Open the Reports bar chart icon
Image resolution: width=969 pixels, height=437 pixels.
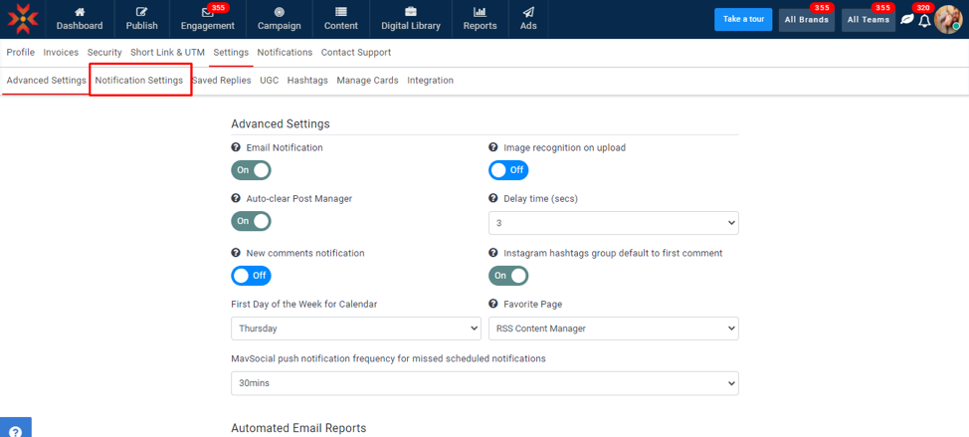pyautogui.click(x=480, y=12)
